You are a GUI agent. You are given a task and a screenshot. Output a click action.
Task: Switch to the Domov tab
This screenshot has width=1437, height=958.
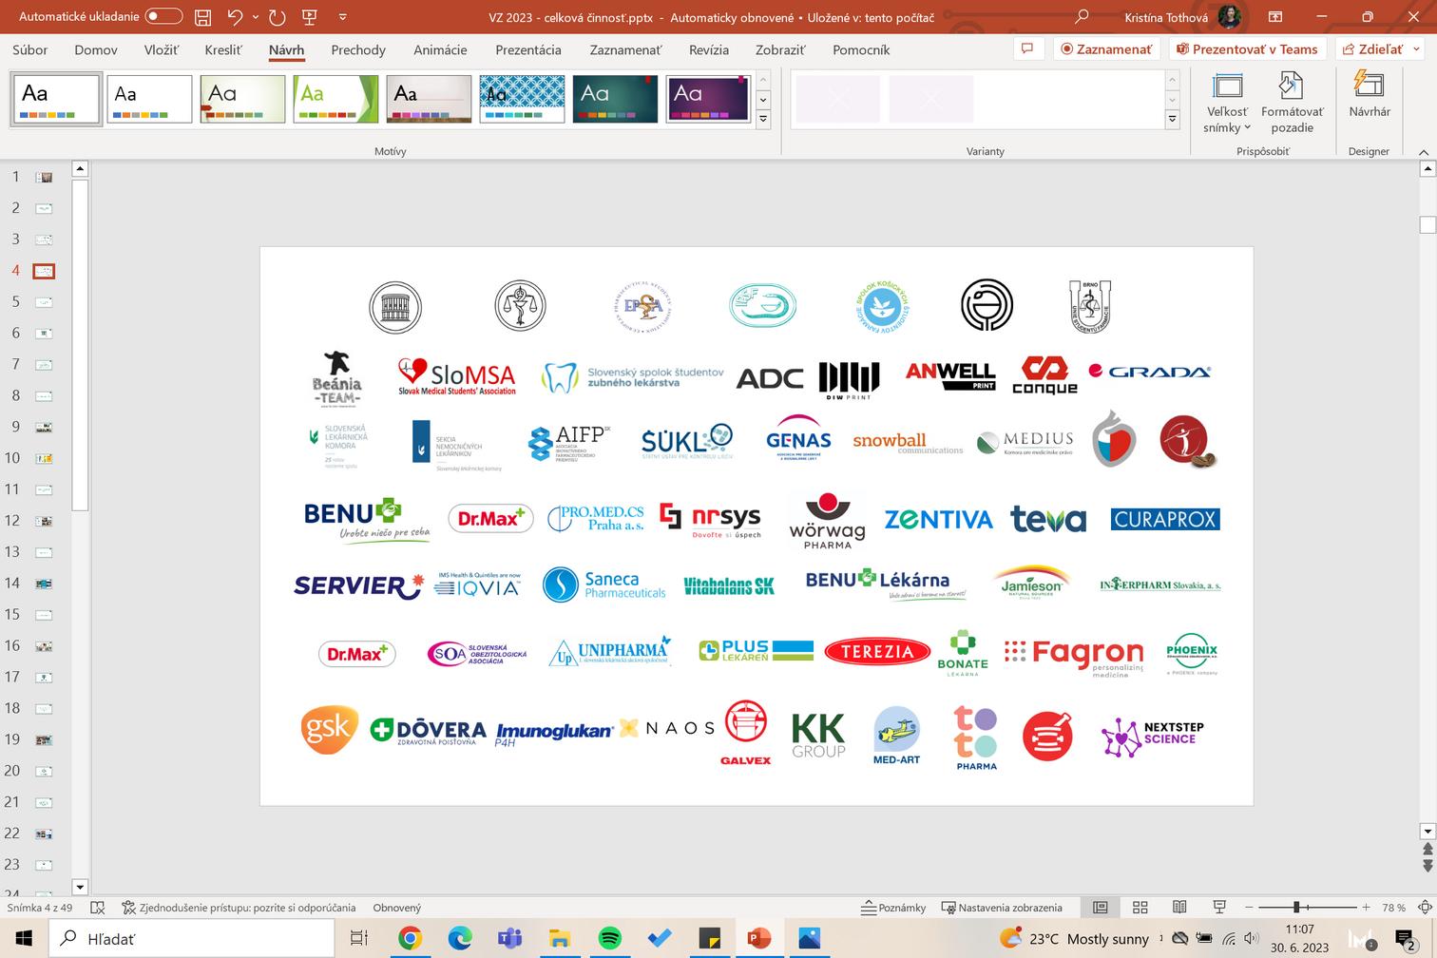coord(96,49)
